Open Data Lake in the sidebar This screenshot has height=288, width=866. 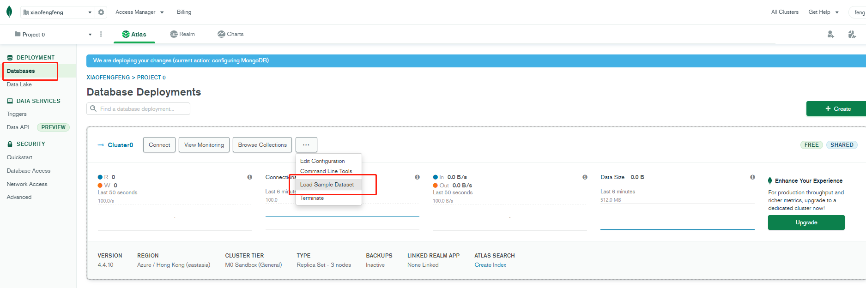tap(19, 84)
